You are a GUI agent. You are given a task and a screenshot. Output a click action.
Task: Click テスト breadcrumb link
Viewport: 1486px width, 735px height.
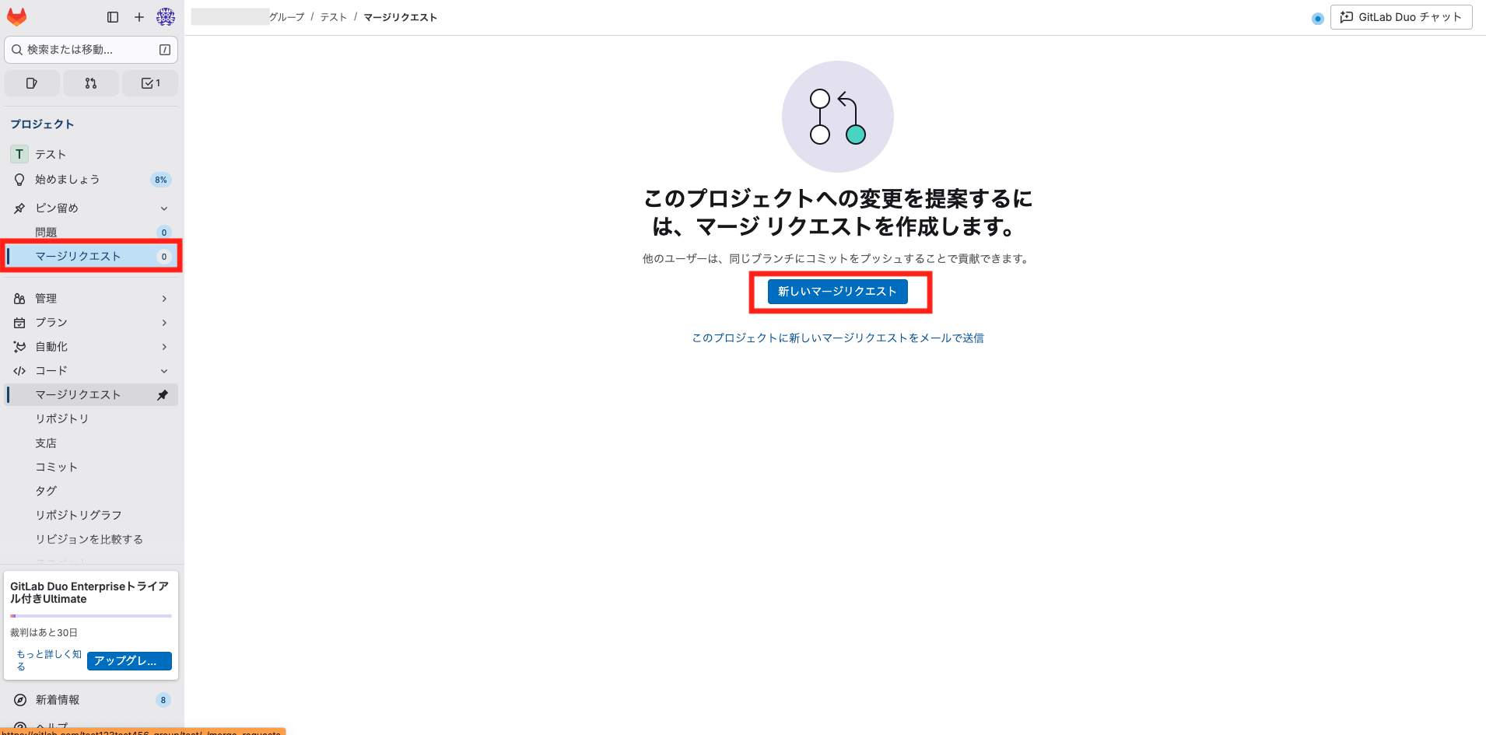334,17
